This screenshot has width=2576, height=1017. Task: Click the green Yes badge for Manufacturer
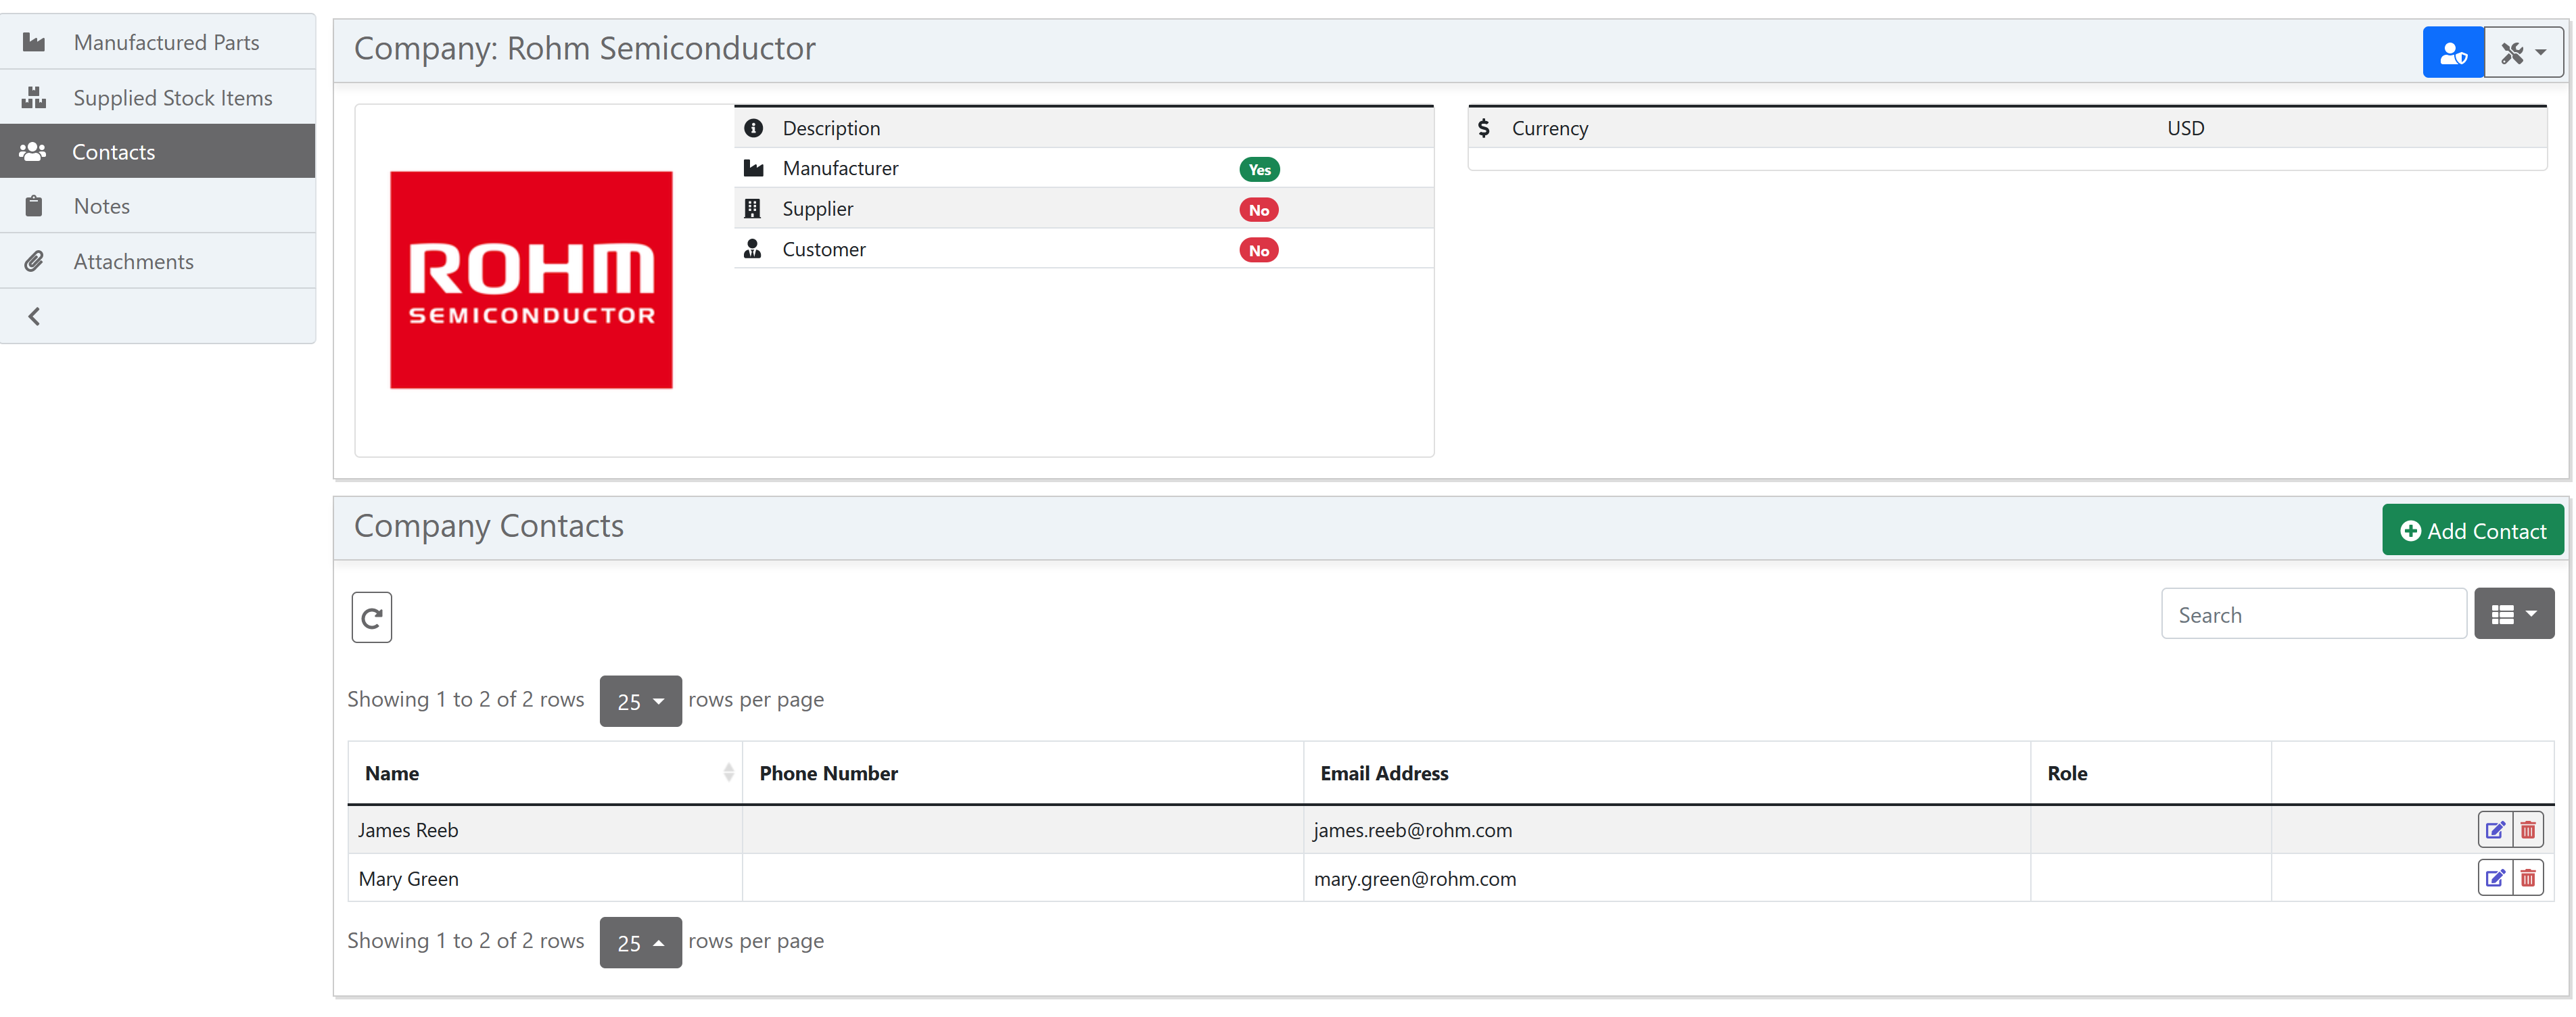coord(1259,169)
